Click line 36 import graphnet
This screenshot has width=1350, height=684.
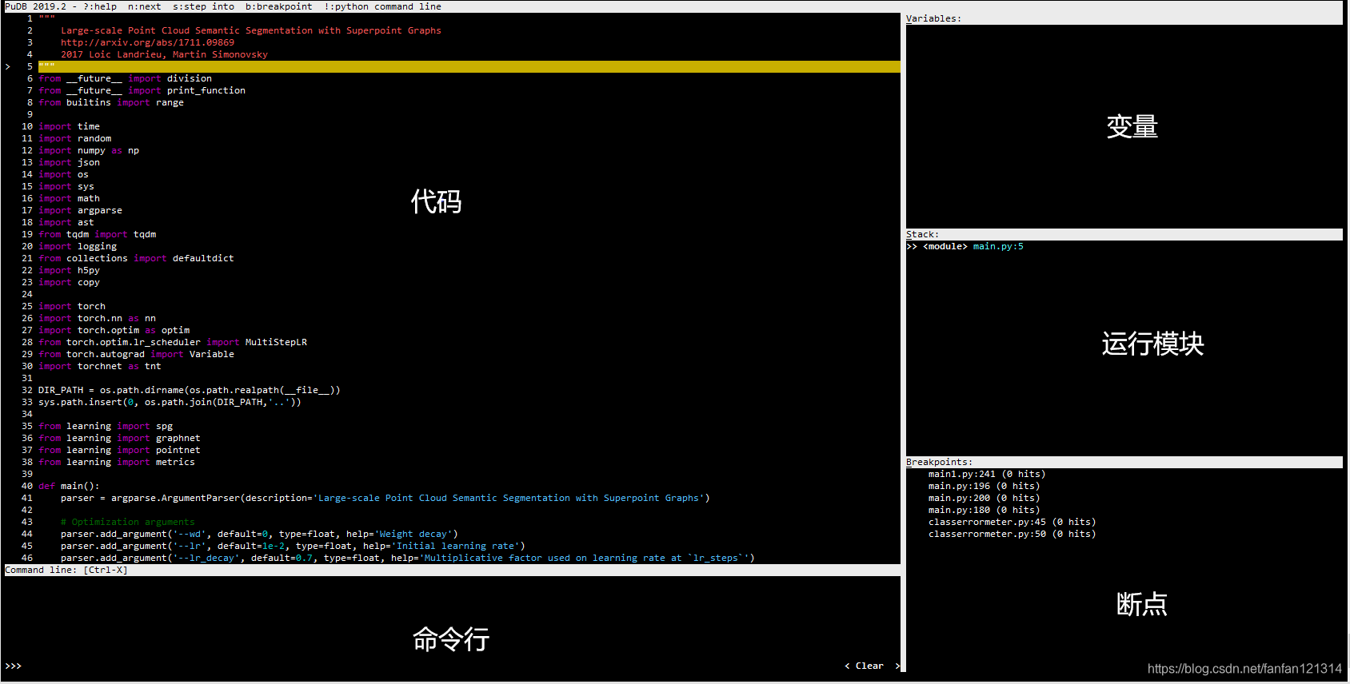119,438
